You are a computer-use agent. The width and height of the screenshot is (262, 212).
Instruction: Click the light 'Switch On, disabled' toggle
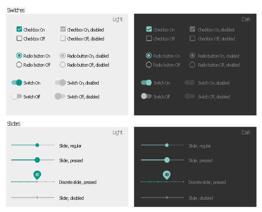pos(61,83)
